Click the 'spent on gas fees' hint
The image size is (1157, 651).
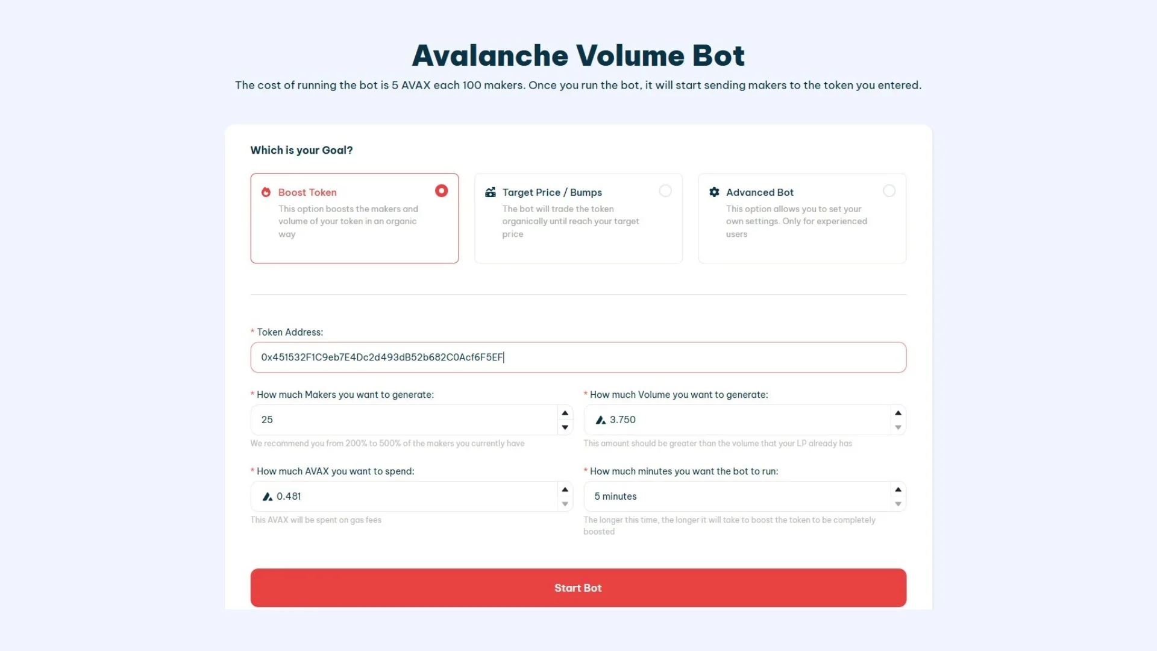tap(316, 520)
